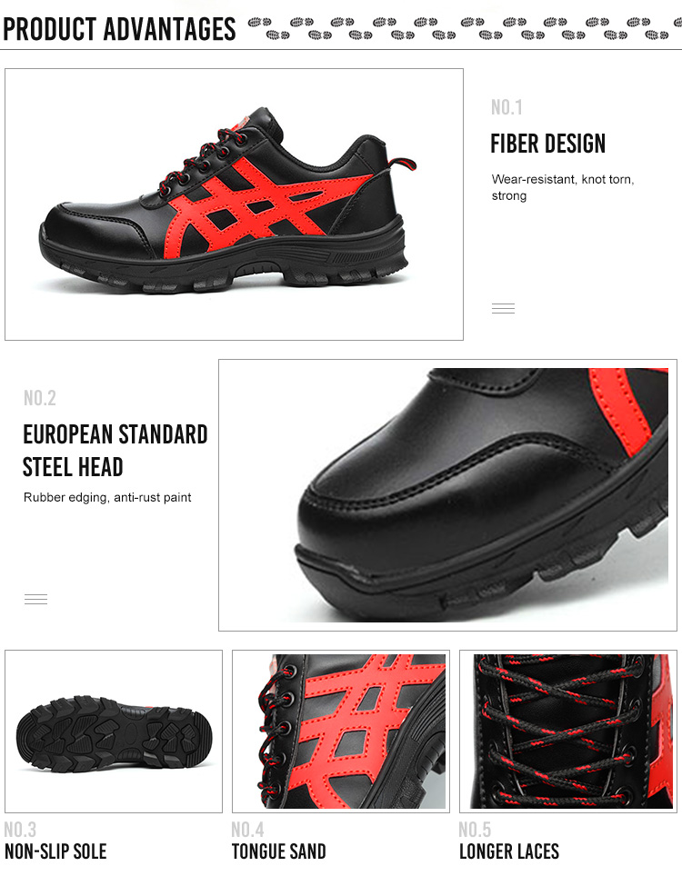Click the LONGER LACES caption
Viewport: 682px width, 876px height.
pos(509,851)
